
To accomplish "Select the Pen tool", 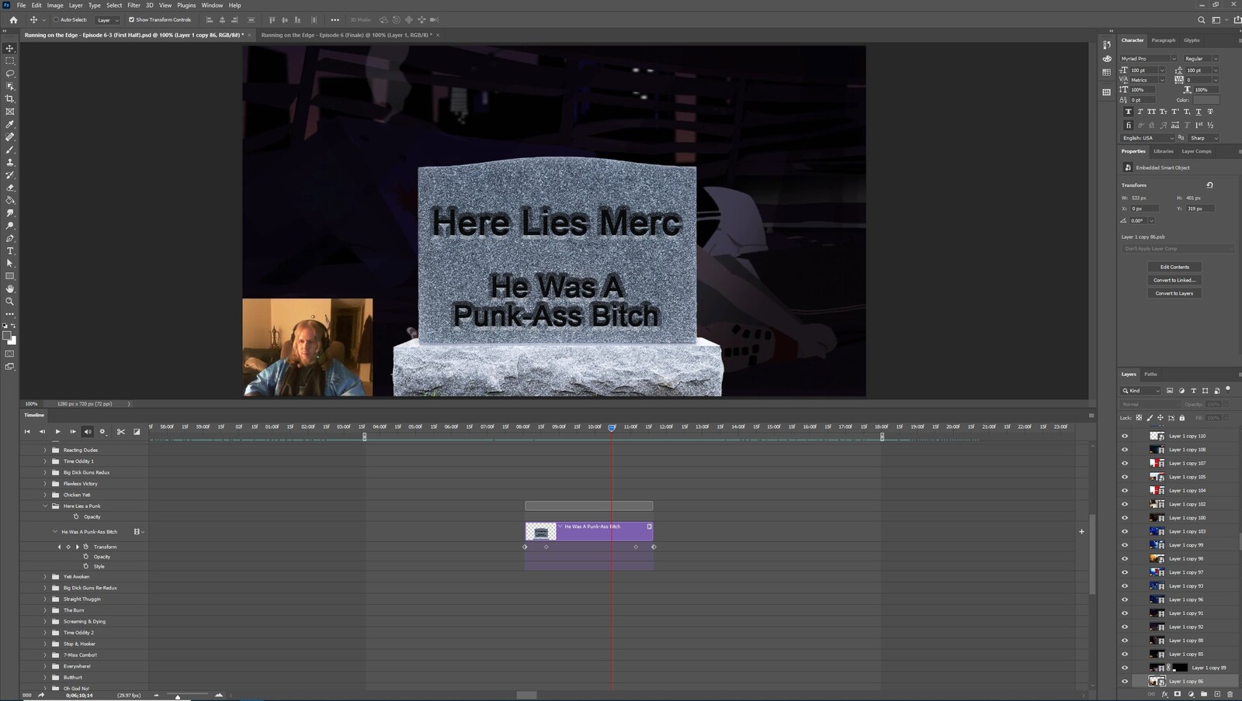I will click(10, 238).
